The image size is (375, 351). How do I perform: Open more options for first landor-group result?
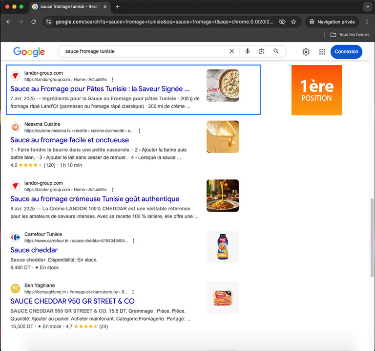click(x=113, y=80)
